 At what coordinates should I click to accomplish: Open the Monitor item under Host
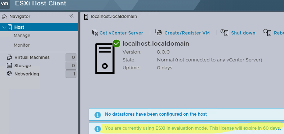pyautogui.click(x=22, y=45)
